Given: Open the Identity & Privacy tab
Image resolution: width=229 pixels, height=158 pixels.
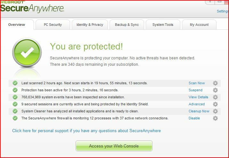Looking at the screenshot, I should [90, 25].
